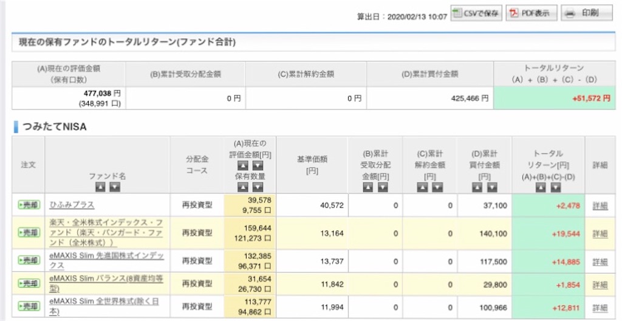The image size is (622, 321).
Task: Click return value +14,885
Action: coord(566,262)
